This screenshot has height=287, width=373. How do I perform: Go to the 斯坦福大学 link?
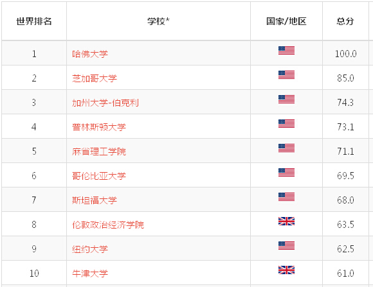point(95,200)
